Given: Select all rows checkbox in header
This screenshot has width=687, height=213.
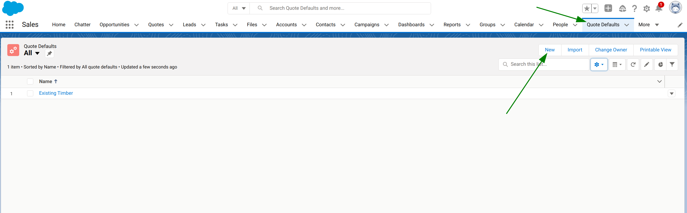Looking at the screenshot, I should [30, 81].
